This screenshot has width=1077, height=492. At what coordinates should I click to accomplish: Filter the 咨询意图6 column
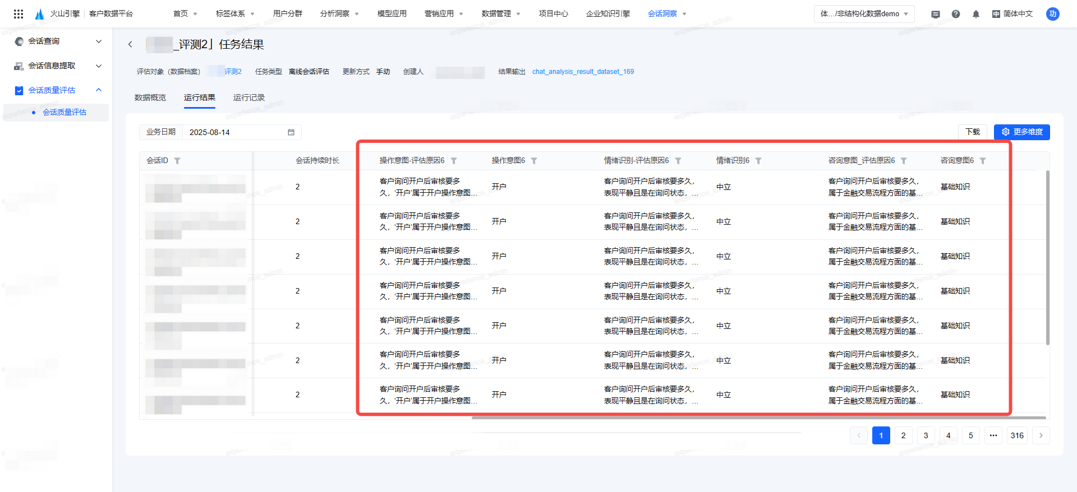(983, 161)
